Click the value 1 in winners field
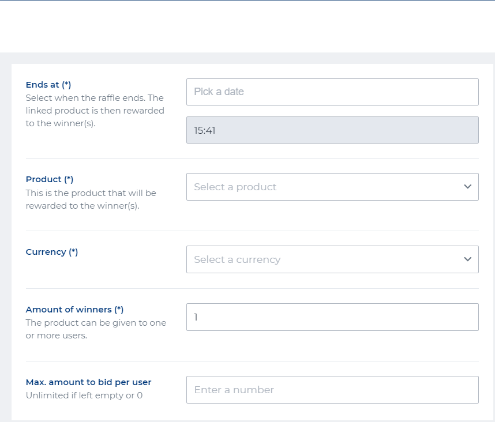Viewport: 495px width, 422px height. point(196,317)
